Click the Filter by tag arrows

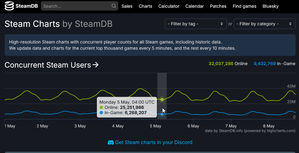pos(222,24)
